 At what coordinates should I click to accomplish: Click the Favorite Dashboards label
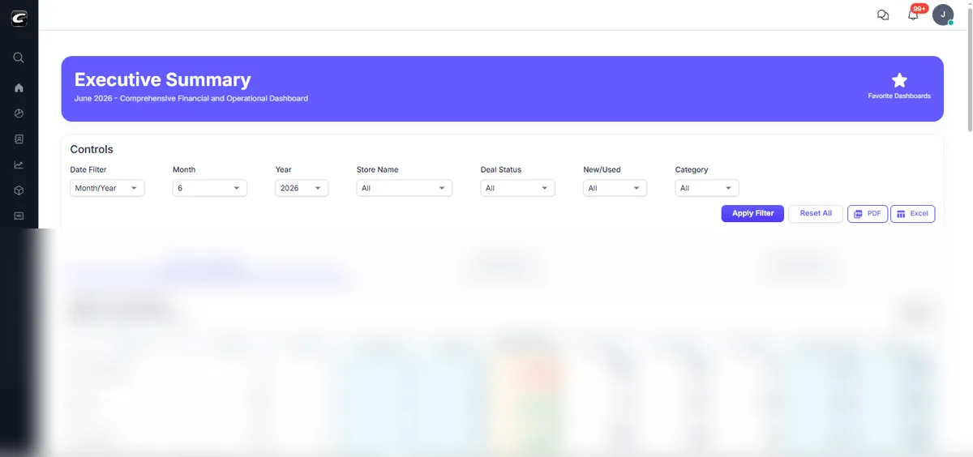click(899, 96)
